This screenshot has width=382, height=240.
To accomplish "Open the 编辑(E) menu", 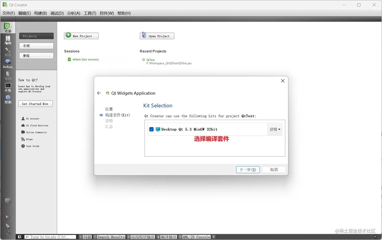I will click(25, 13).
